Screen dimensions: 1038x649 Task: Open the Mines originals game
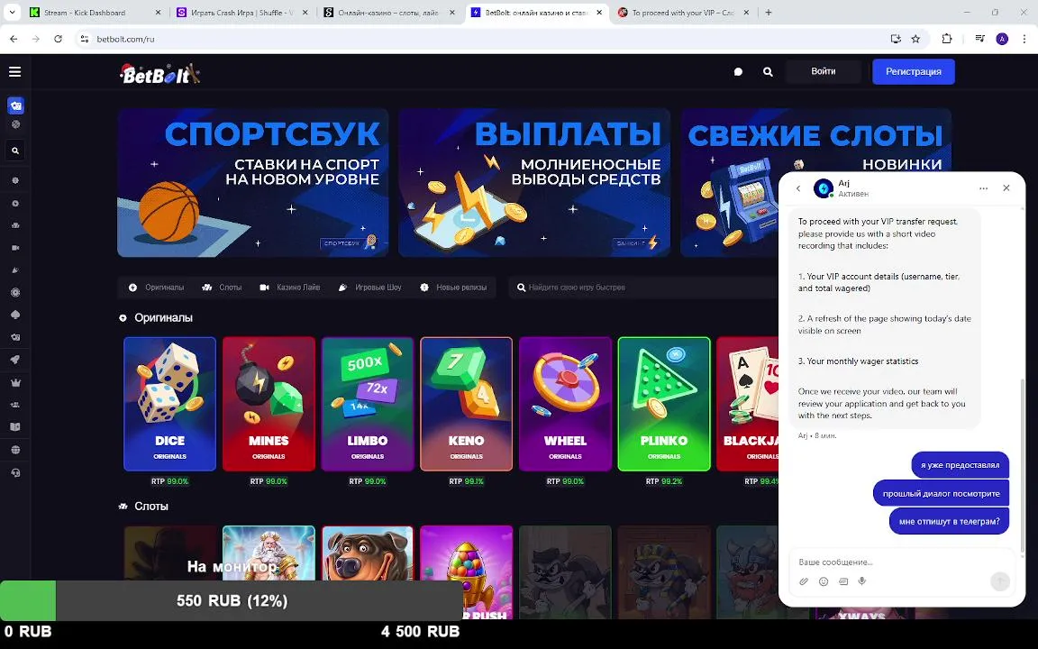(269, 404)
